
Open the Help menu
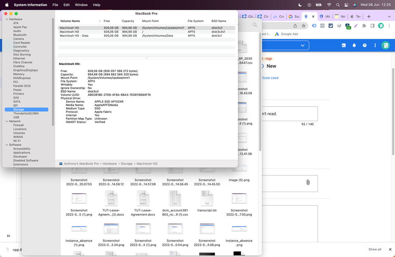tap(96, 5)
